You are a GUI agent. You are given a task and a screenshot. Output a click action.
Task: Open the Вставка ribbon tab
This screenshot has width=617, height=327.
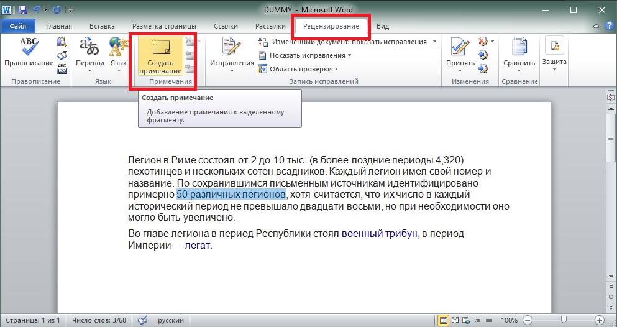pos(102,26)
